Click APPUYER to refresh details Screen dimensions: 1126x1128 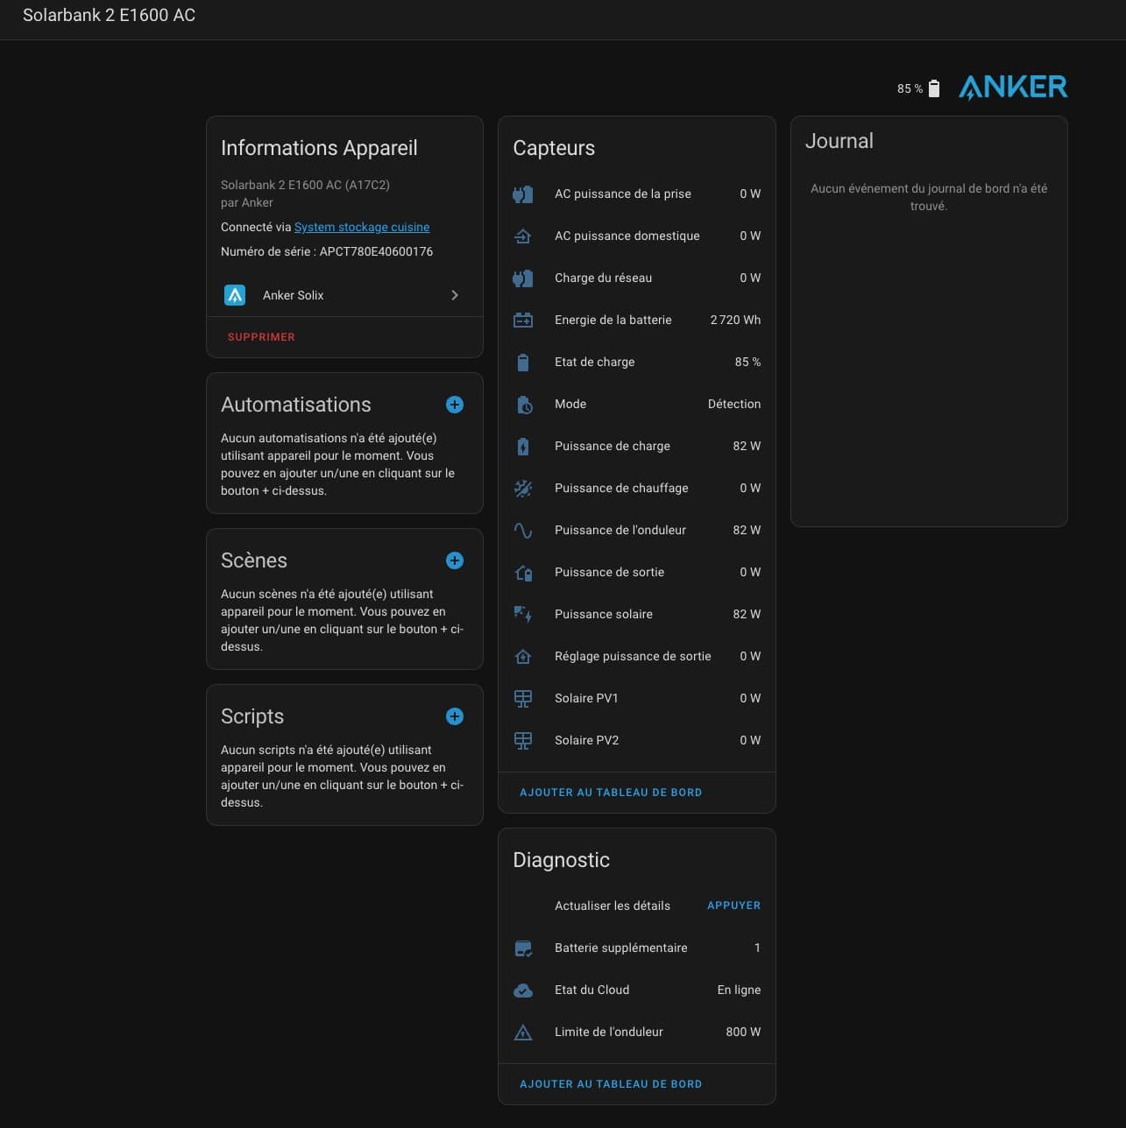(733, 906)
